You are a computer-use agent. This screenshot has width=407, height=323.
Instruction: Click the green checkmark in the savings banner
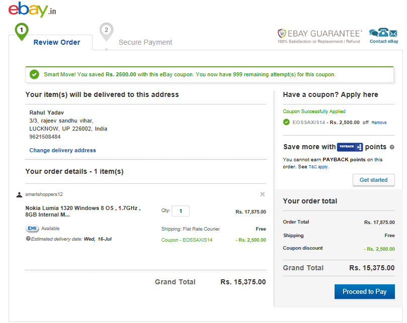coord(34,74)
